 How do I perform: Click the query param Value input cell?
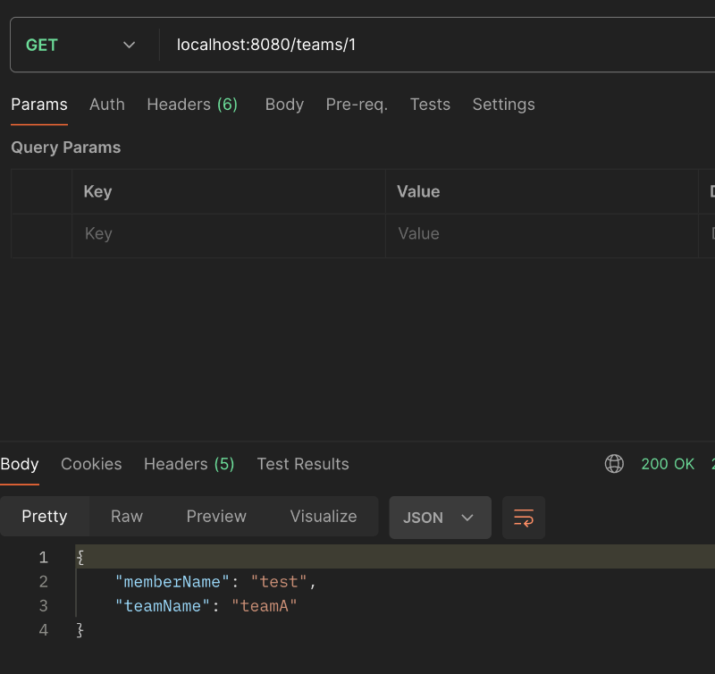pyautogui.click(x=542, y=236)
